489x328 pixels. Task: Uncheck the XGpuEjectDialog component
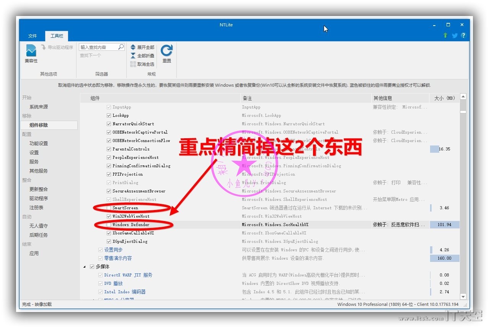point(109,241)
